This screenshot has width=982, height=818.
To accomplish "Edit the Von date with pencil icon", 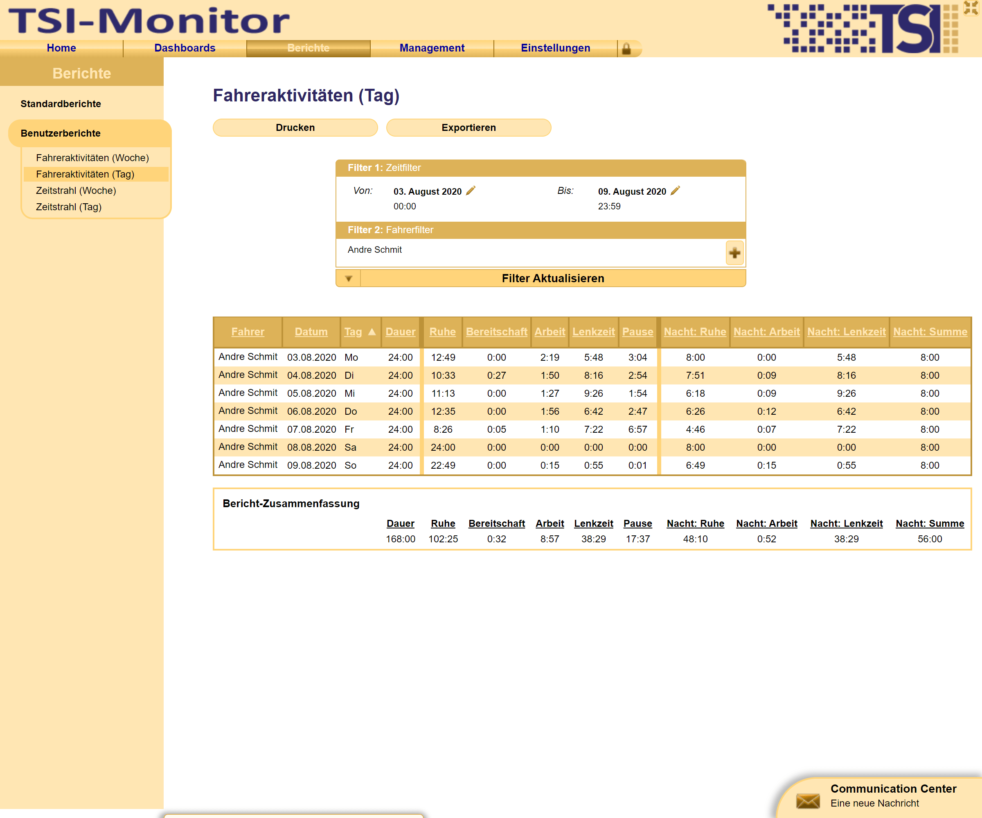I will tap(471, 190).
